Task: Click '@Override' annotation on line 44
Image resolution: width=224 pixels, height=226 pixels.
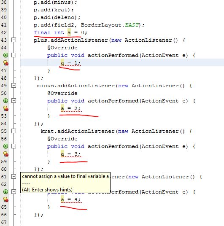Action: [62, 48]
